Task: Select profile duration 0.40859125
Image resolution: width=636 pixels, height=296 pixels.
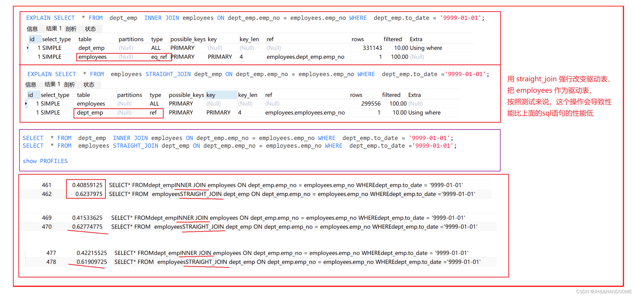Action: pyautogui.click(x=87, y=185)
